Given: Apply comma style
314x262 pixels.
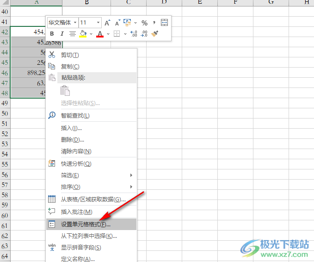Looking at the screenshot, I should [x=154, y=23].
